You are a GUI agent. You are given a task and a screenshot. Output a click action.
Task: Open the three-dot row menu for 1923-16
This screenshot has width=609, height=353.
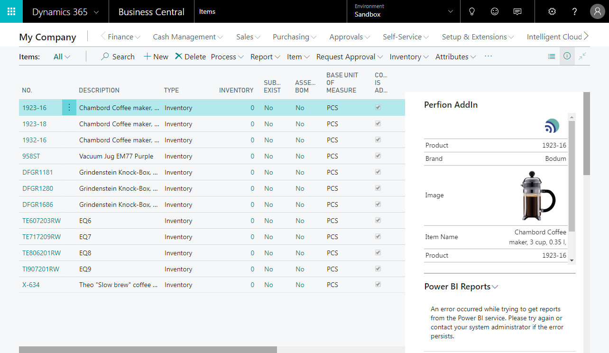coord(69,108)
